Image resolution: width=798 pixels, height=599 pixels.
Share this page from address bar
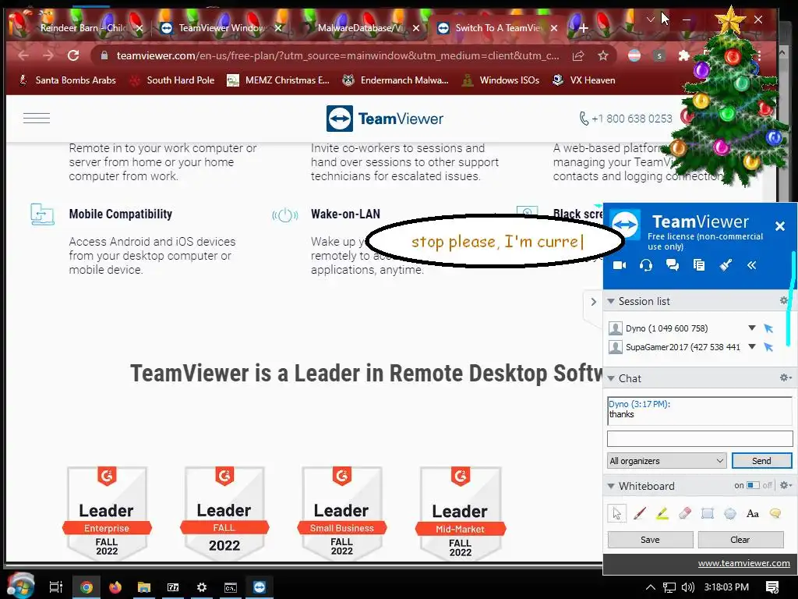(578, 55)
